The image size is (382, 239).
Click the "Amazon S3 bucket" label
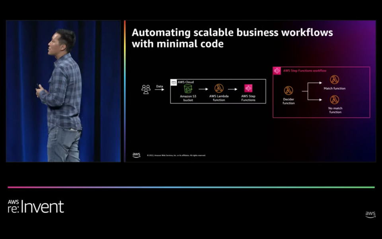coord(188,98)
